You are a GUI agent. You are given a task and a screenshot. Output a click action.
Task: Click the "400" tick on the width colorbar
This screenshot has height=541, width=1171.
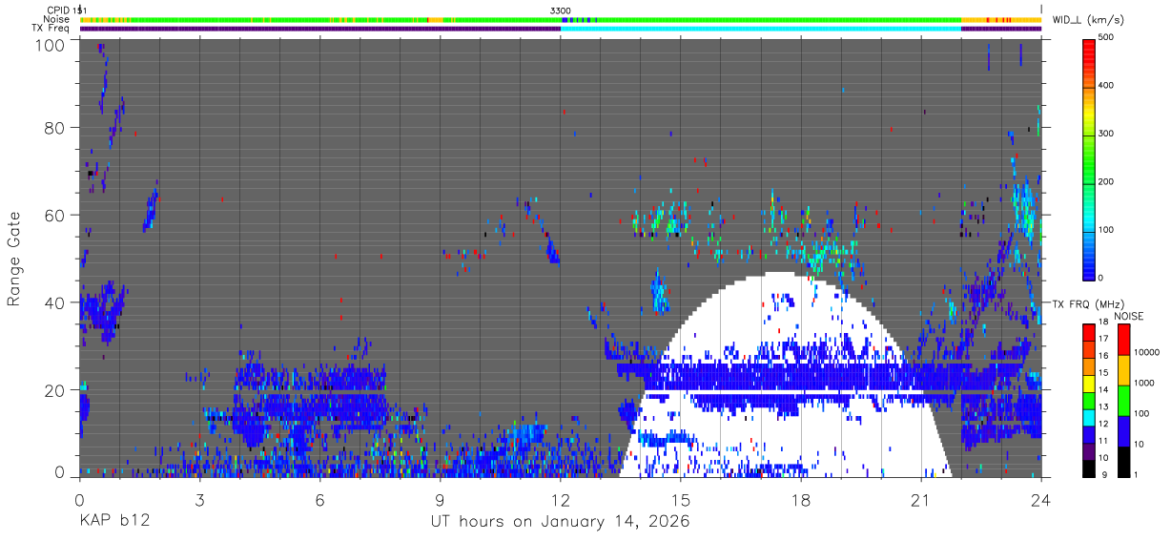coord(1106,86)
